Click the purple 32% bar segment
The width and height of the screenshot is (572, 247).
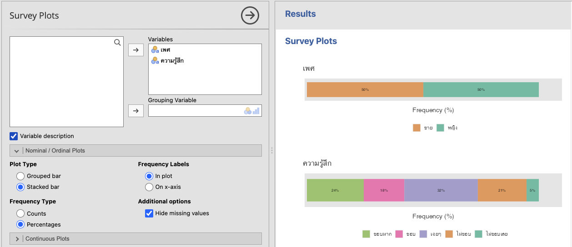point(441,190)
